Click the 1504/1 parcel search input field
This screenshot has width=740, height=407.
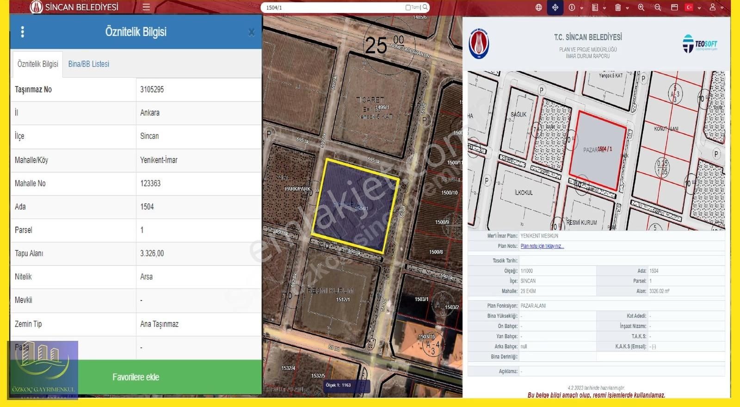point(333,8)
